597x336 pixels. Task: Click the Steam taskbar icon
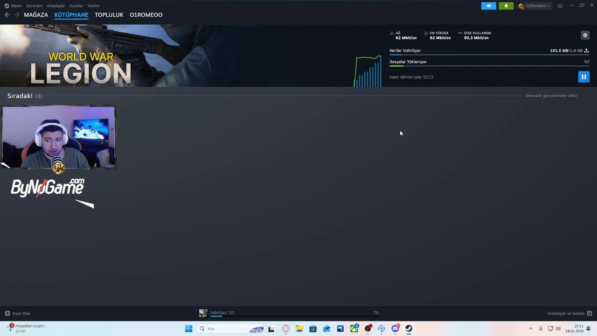tap(409, 329)
